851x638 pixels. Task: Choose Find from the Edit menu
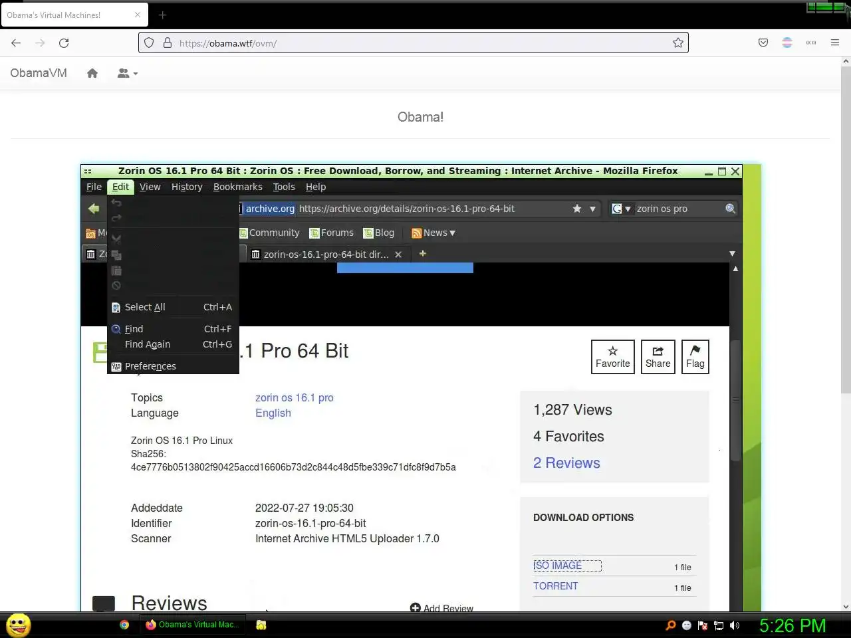point(172,329)
